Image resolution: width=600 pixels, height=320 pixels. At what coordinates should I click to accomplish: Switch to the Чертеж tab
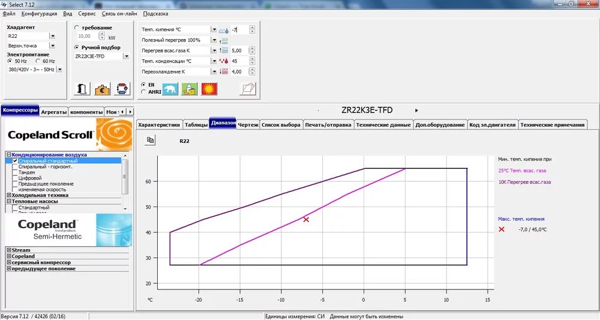[248, 125]
